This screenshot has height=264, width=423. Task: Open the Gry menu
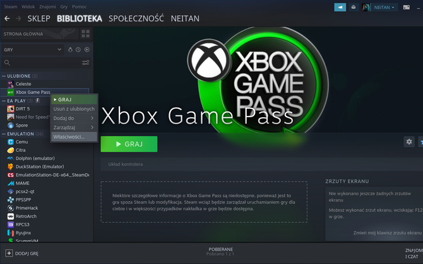(x=64, y=7)
